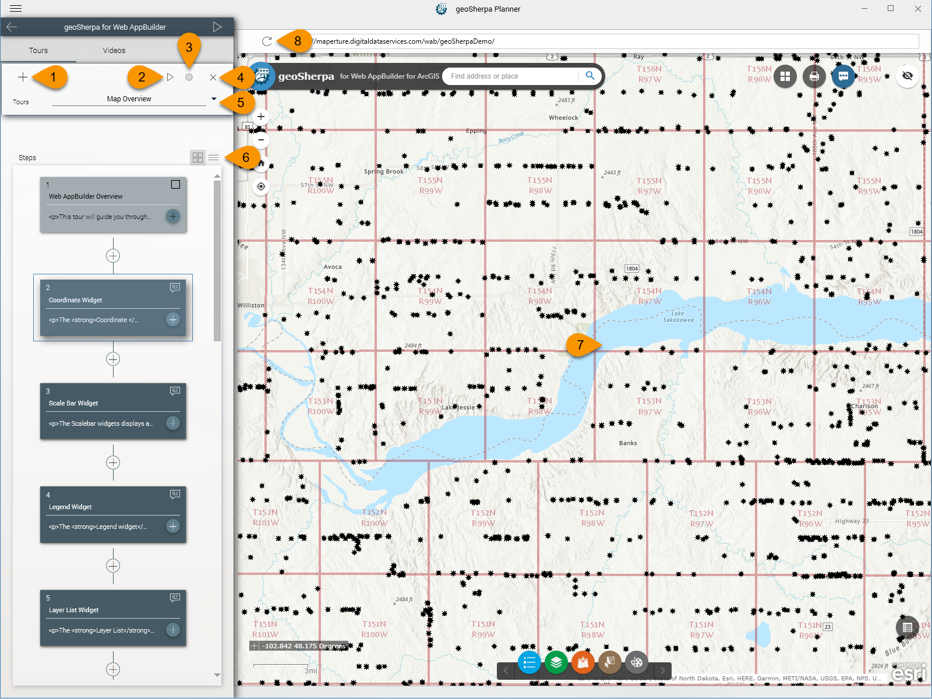The width and height of the screenshot is (932, 699).
Task: Go to My Location on map
Action: (261, 186)
